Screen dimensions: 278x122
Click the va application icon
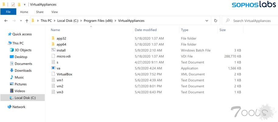53,68
